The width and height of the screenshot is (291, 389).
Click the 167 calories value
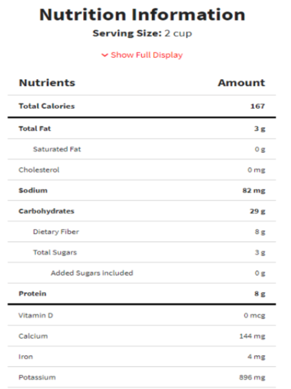[257, 106]
